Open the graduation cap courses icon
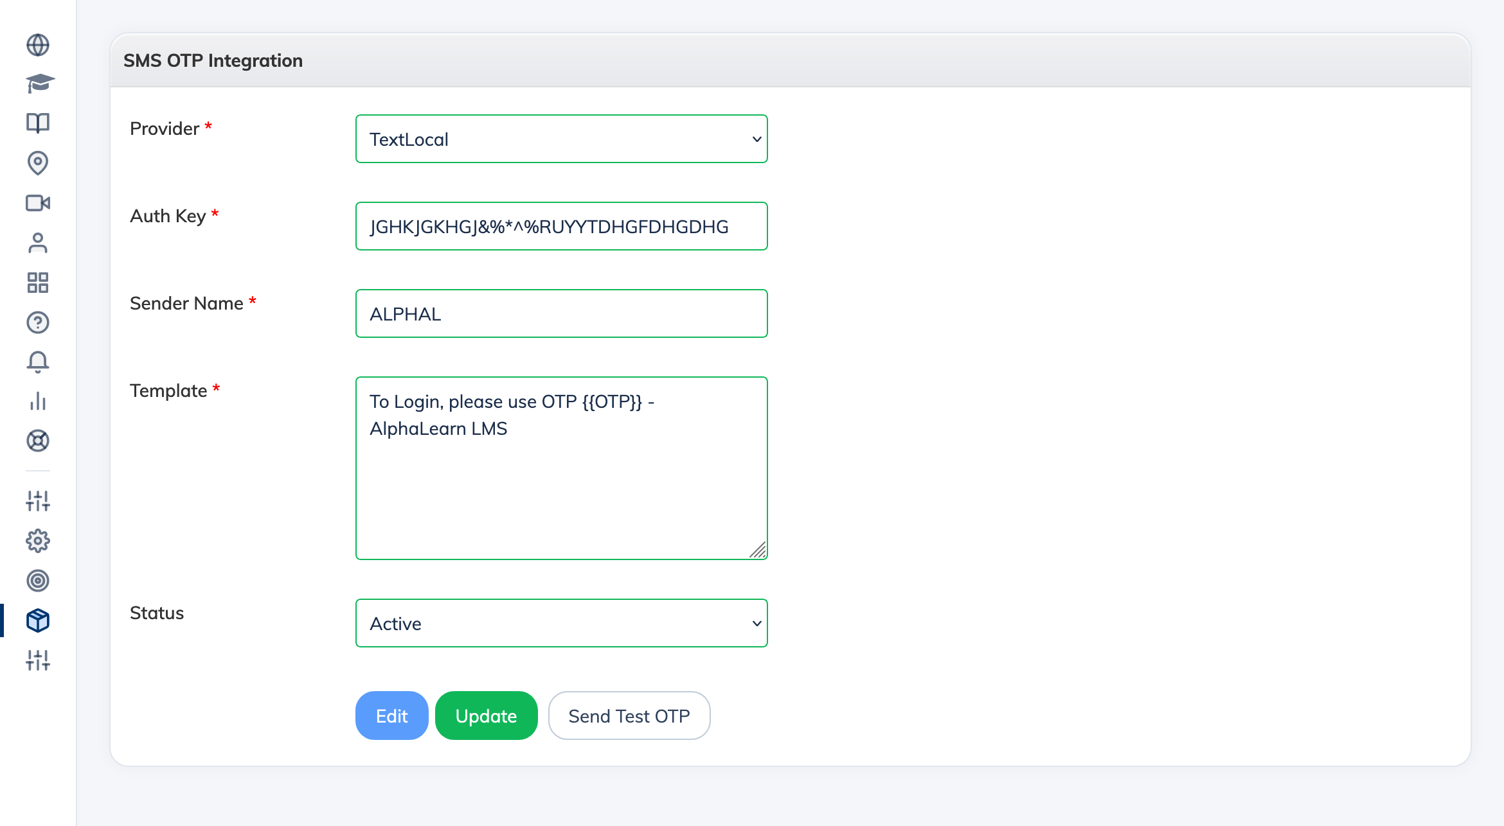The width and height of the screenshot is (1504, 826). [x=39, y=83]
